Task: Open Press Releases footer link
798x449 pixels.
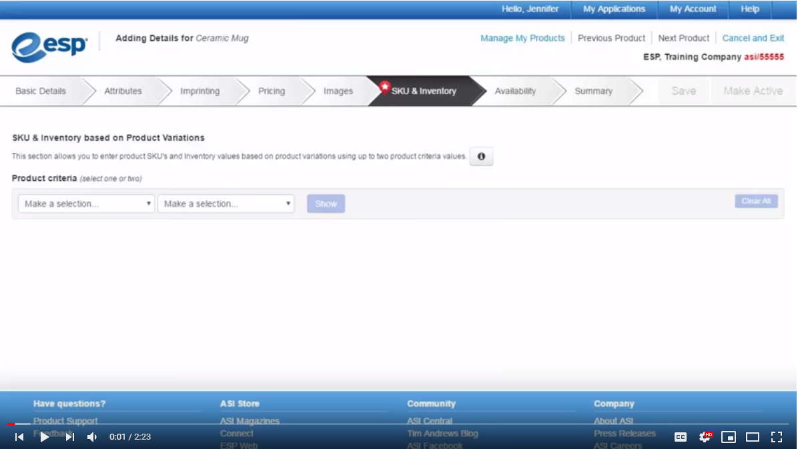Action: point(625,434)
